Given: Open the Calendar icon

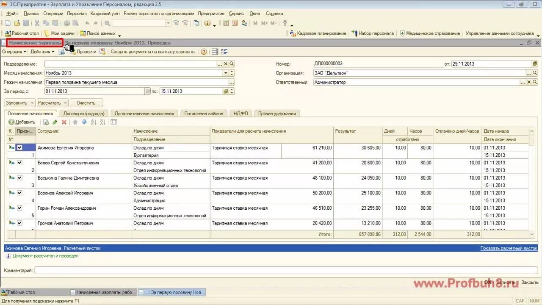Looking at the screenshot, I should [235, 23].
